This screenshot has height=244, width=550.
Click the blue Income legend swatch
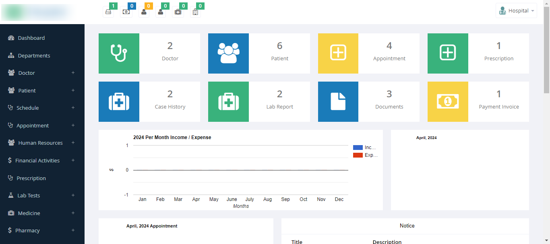[x=358, y=148]
